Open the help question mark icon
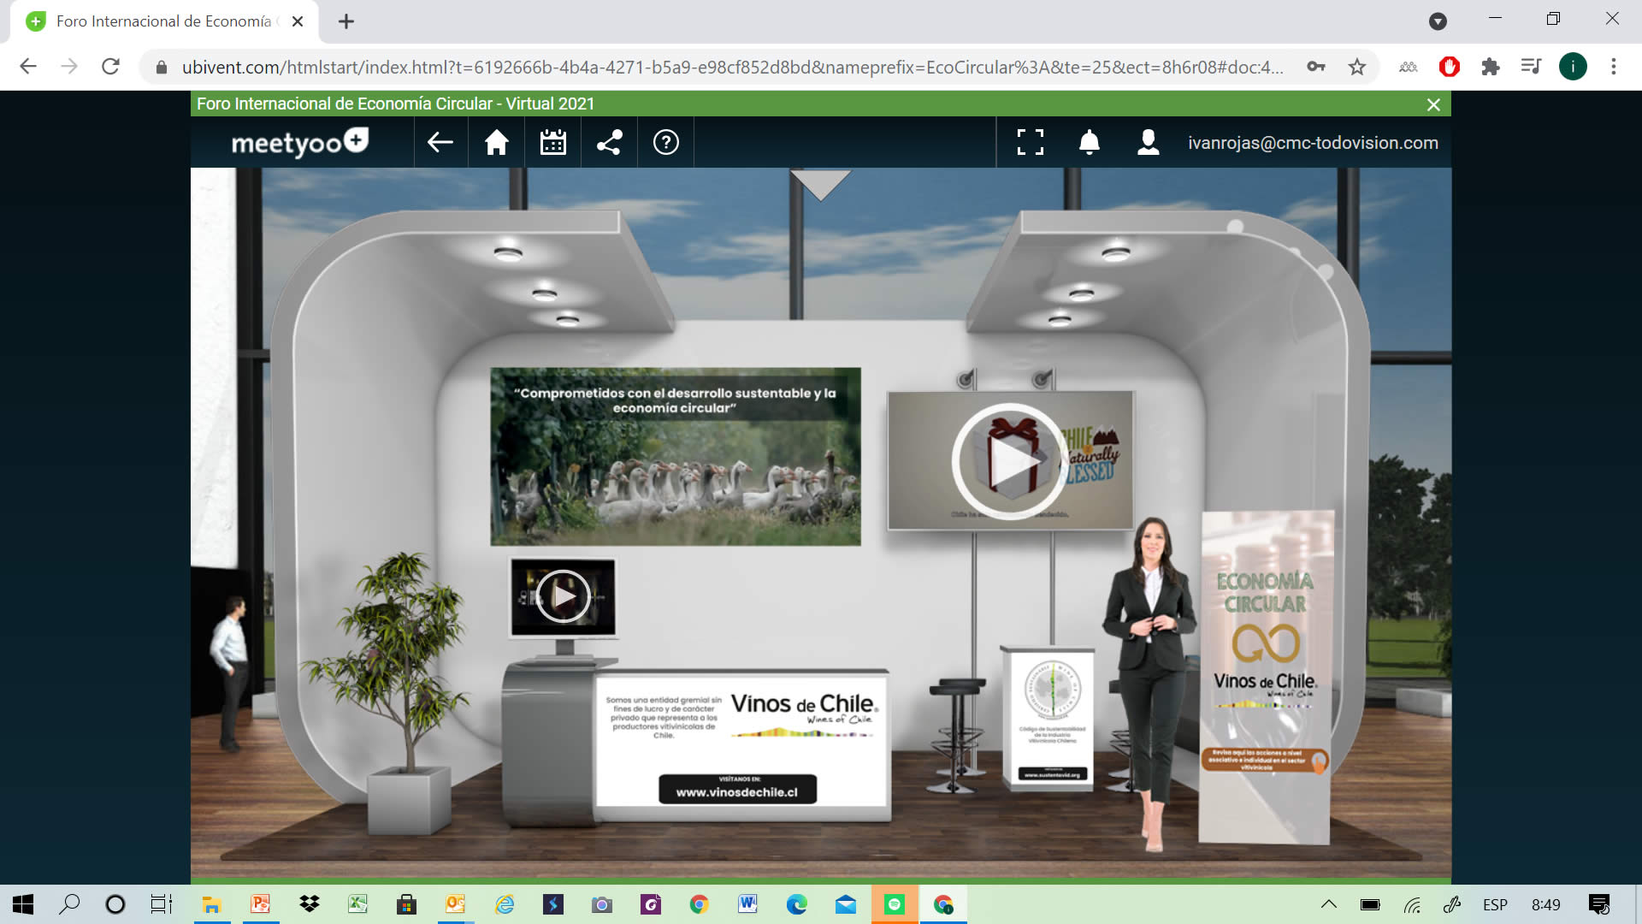The height and width of the screenshot is (924, 1642). (666, 143)
